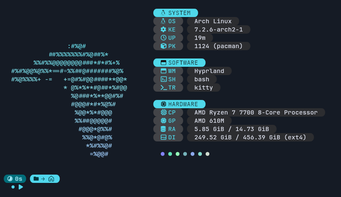Viewport: 341px width, 197px height.
Task: Click the window icon beside WM
Action: point(163,71)
